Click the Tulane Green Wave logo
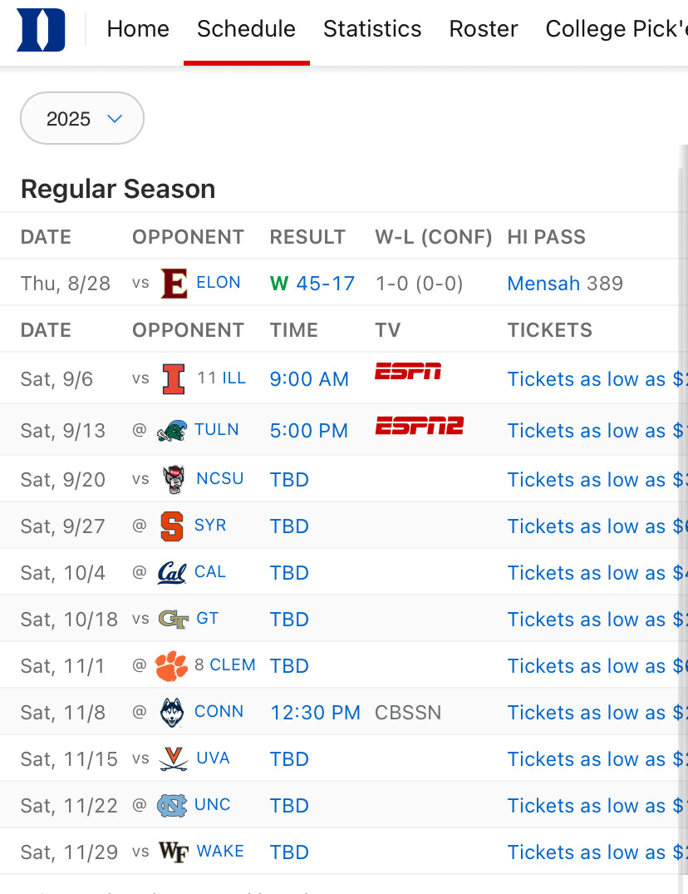This screenshot has height=894, width=688. [172, 431]
